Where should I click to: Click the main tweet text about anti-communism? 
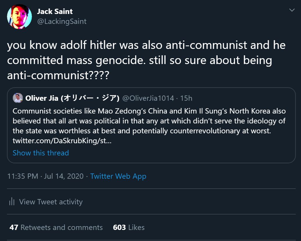point(146,60)
